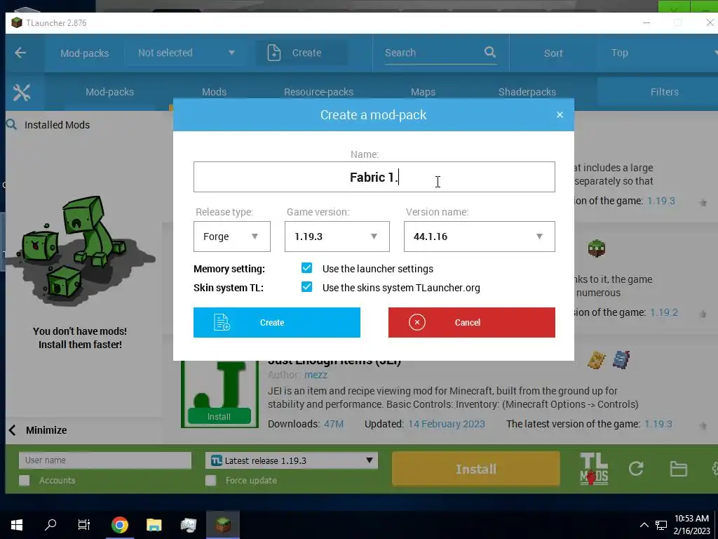Click the refresh icon in bottom bar

(x=636, y=468)
